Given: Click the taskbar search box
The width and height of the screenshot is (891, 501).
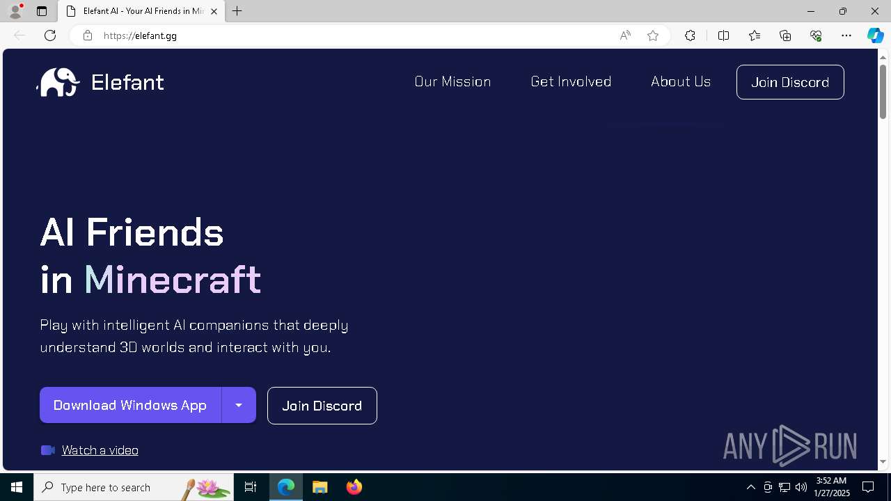Looking at the screenshot, I should (x=134, y=487).
